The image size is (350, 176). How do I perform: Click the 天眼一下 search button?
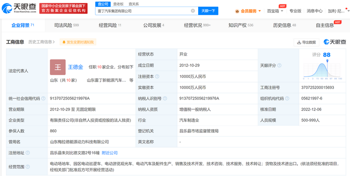208,10
